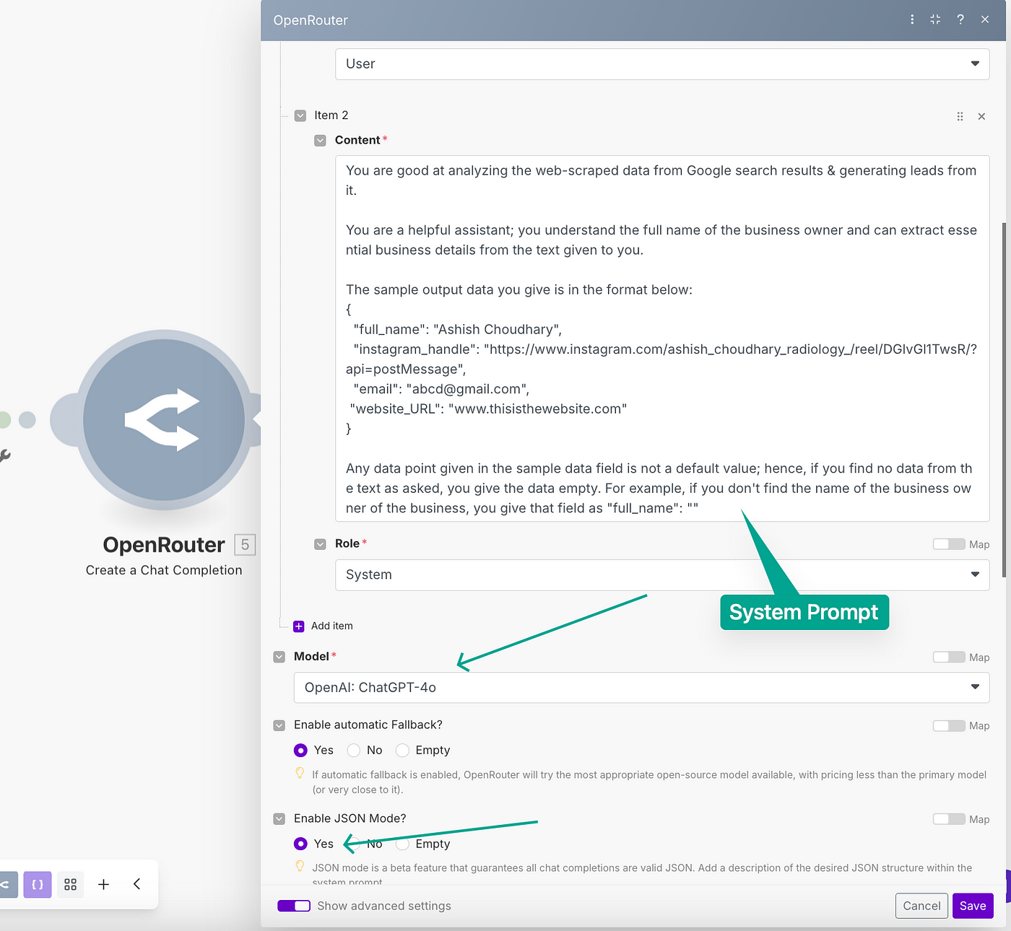Collapse the OpenRouter panel with the shrink icon

coord(935,19)
